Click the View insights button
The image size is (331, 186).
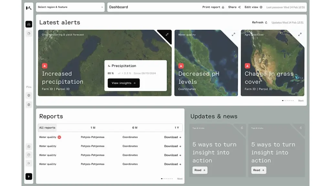click(x=123, y=83)
